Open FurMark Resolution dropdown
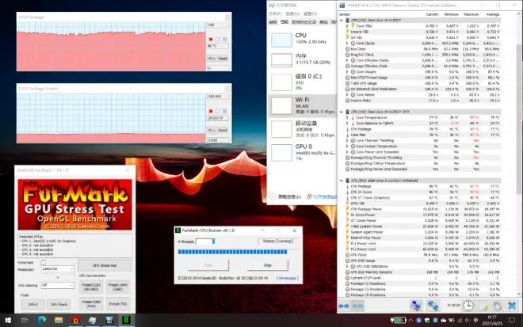This screenshot has height=327, width=523. tap(57, 268)
